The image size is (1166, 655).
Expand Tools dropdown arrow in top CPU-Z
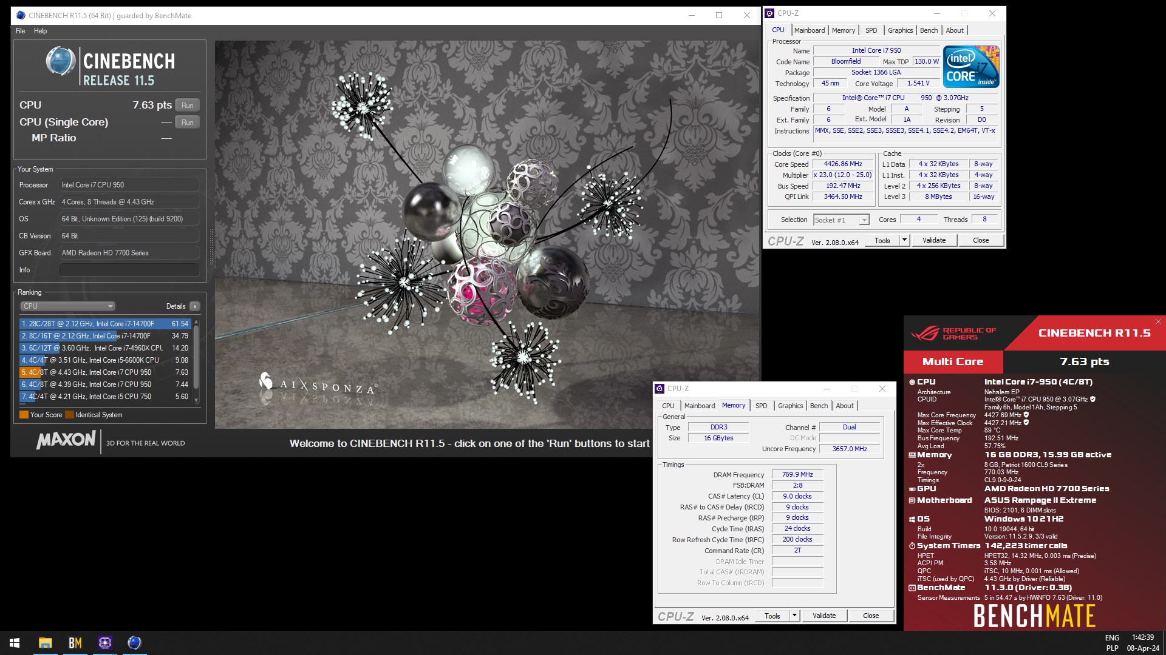(904, 240)
